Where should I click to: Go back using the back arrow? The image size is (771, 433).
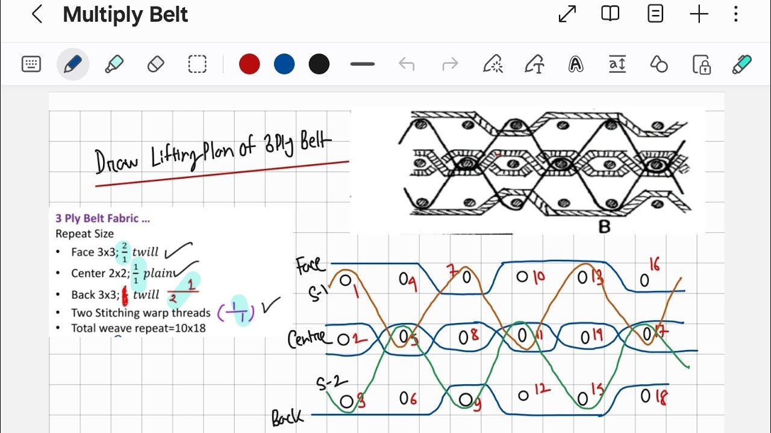tap(37, 14)
